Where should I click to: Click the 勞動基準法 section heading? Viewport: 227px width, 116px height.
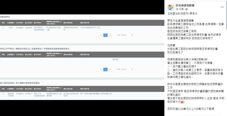pyautogui.click(x=5, y=17)
